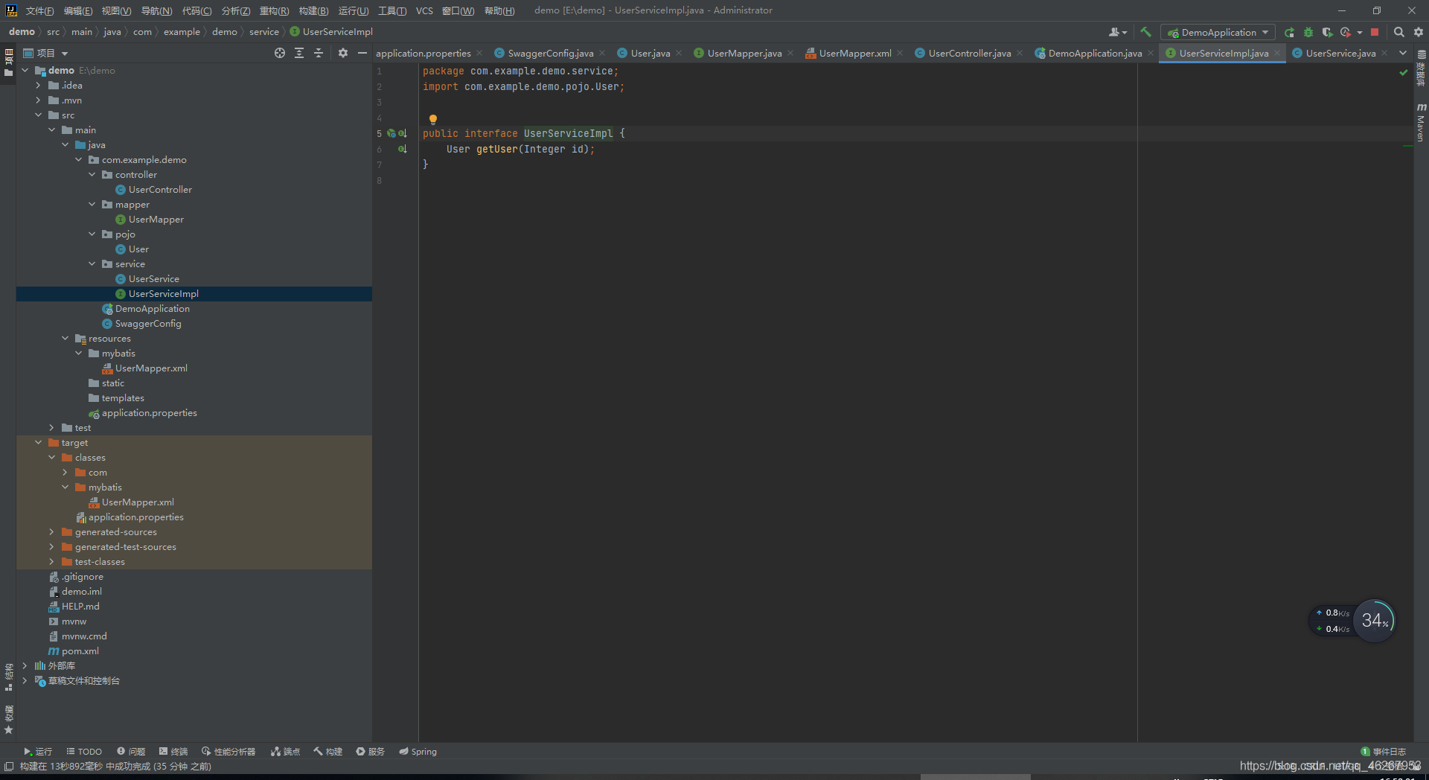Open Search Everywhere magnifier icon
The image size is (1429, 780).
[x=1398, y=32]
